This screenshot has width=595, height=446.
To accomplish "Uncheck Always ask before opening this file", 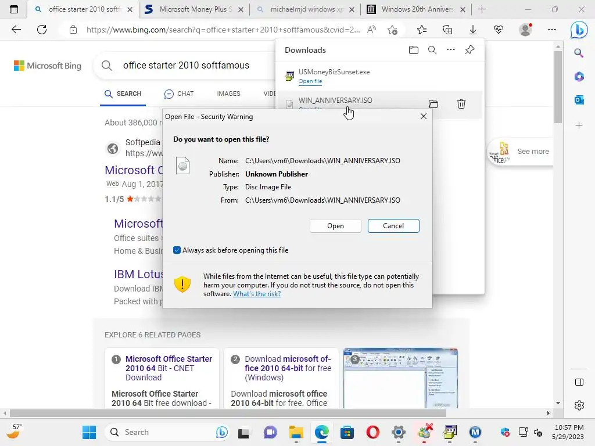I will pyautogui.click(x=177, y=250).
